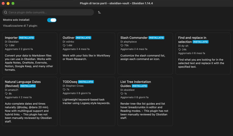This screenshot has height=136, width=233.
Task: Click Aggiornato il 6 mesi fa text
Action: [192, 53]
